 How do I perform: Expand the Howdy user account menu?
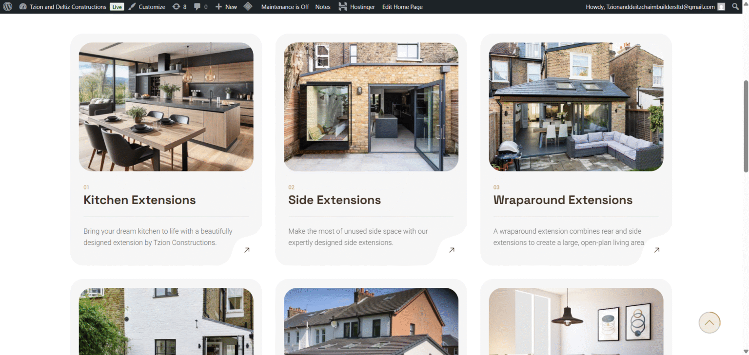650,7
